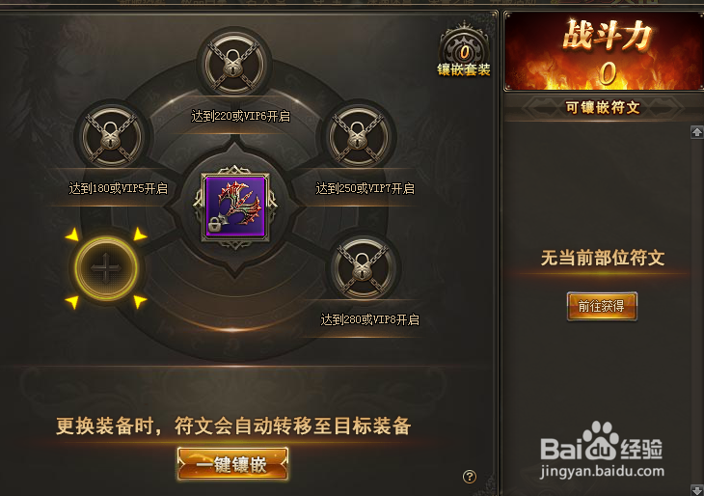Click the locked slot labeled 达到250或VIP7开启
This screenshot has height=496, width=704.
[358, 136]
